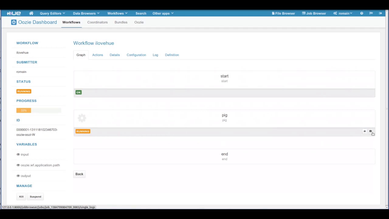
Task: Switch to Oozie dashboard tab
Action: (139, 22)
